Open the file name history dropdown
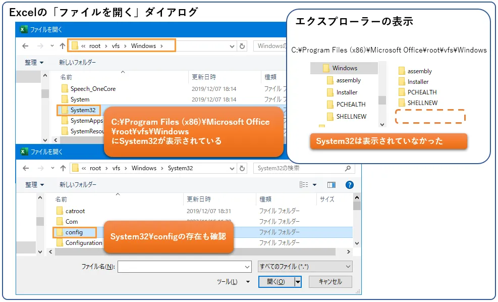Screen dimensions: 498x302 point(247,267)
